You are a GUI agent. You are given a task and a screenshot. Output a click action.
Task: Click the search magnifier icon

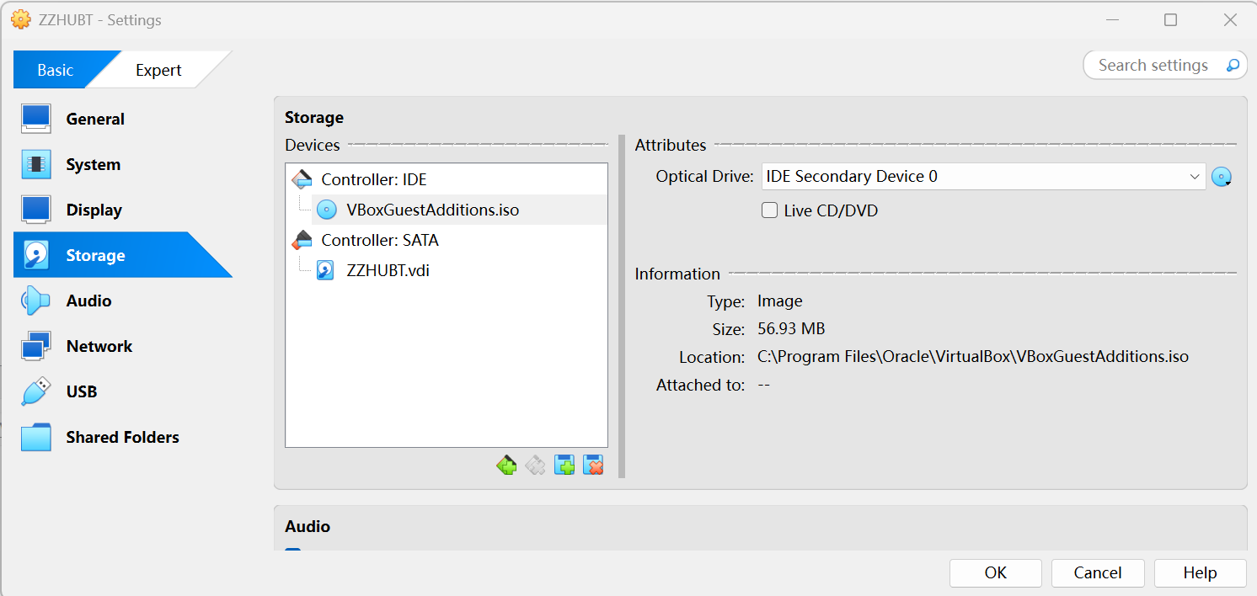pyautogui.click(x=1233, y=65)
